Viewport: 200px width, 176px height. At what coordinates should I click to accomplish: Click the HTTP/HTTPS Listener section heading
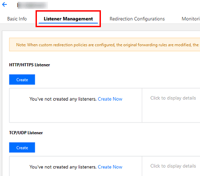pyautogui.click(x=29, y=65)
